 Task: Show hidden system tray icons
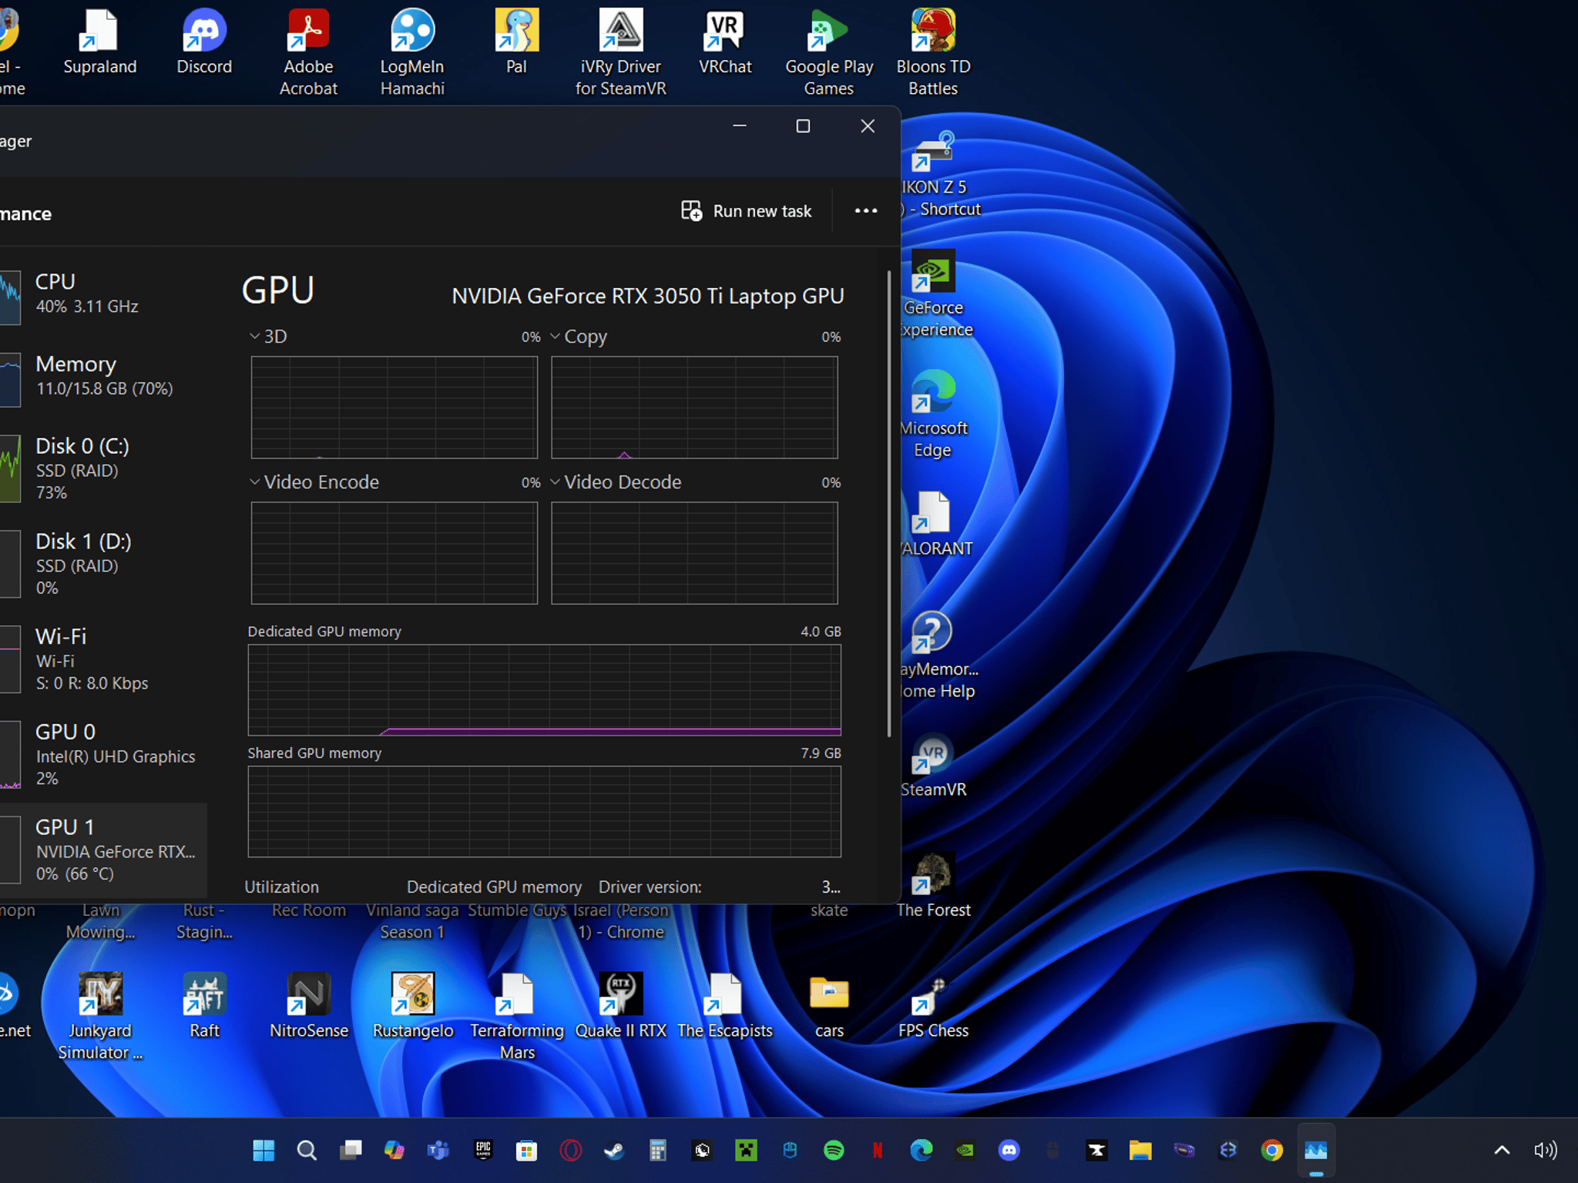(1502, 1150)
